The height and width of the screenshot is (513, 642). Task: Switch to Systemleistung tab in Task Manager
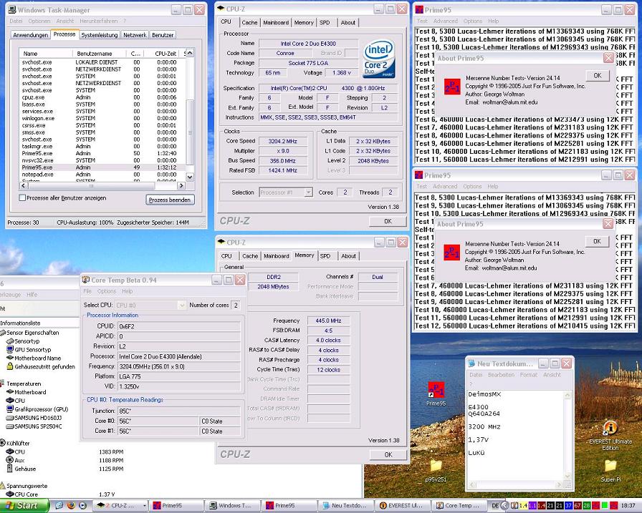tap(100, 35)
